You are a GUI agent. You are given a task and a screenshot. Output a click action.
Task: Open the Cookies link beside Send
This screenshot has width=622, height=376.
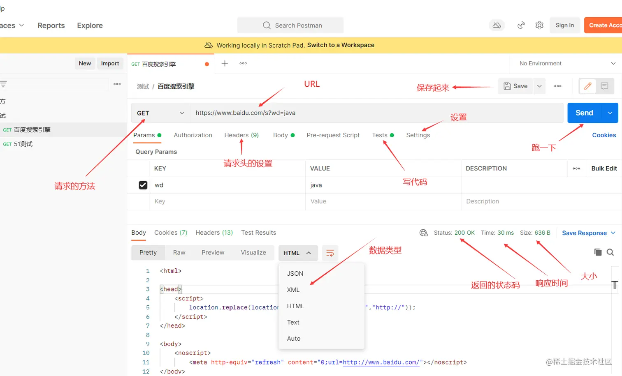pos(604,135)
